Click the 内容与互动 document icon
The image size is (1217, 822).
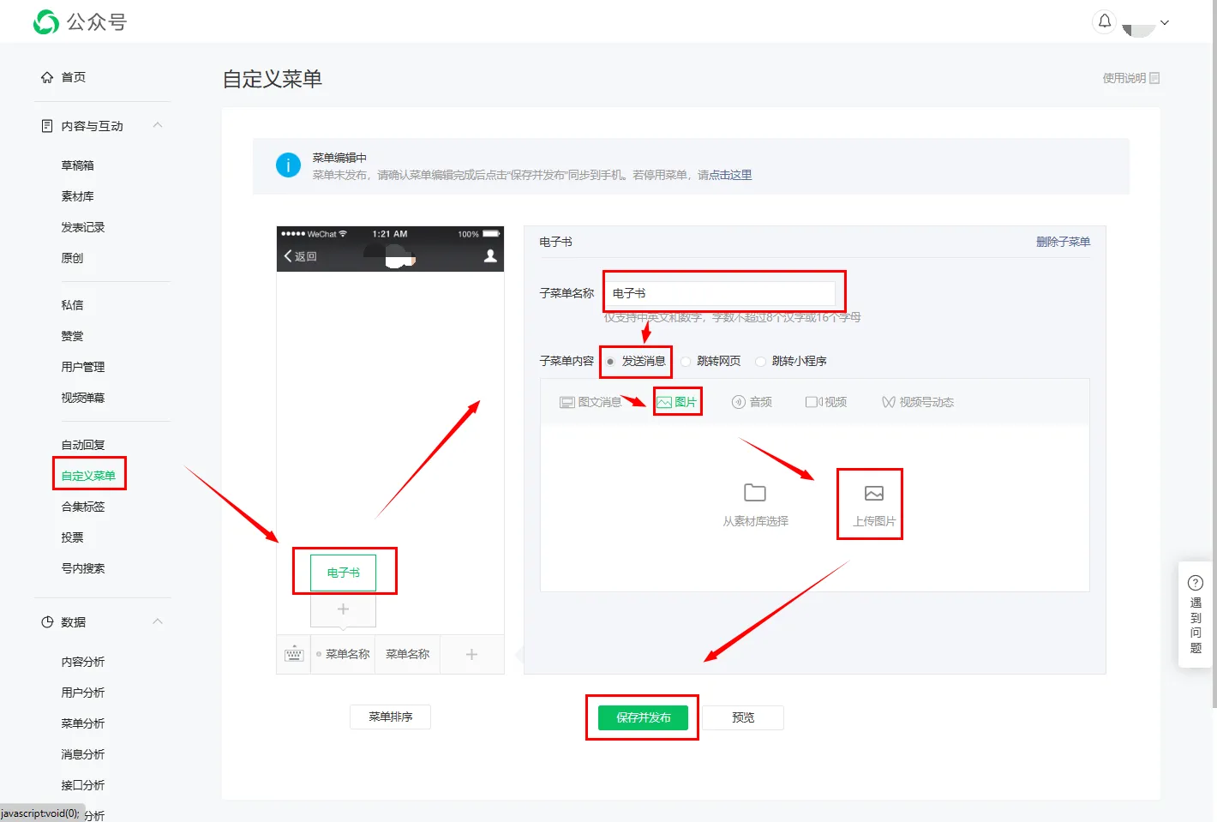[47, 126]
